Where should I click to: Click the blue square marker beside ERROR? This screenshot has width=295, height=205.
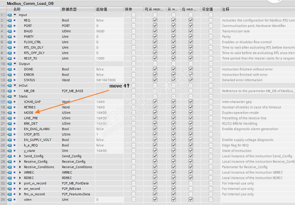pos(15,75)
